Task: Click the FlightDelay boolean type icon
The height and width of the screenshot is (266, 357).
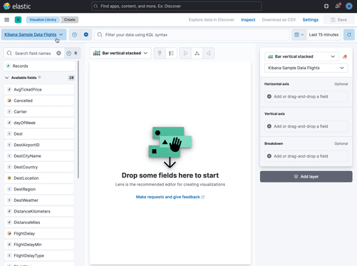Action: point(9,233)
